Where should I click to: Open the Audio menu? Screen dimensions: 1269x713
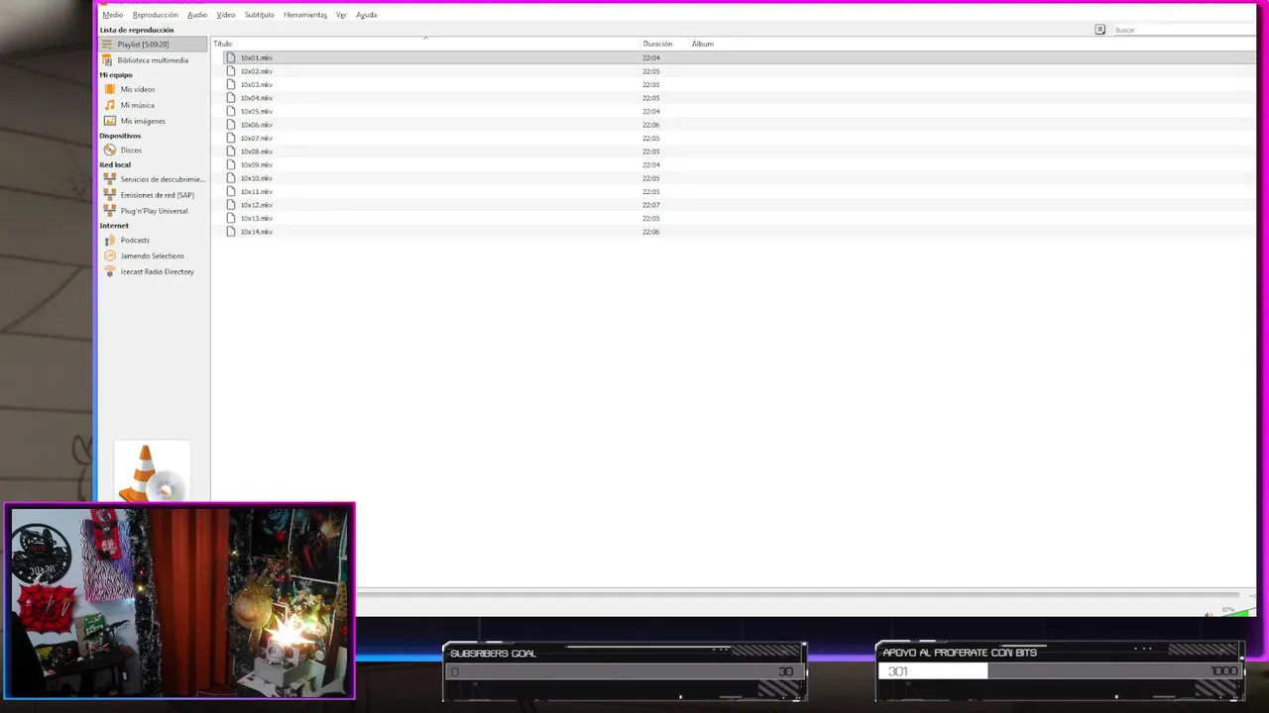click(197, 15)
